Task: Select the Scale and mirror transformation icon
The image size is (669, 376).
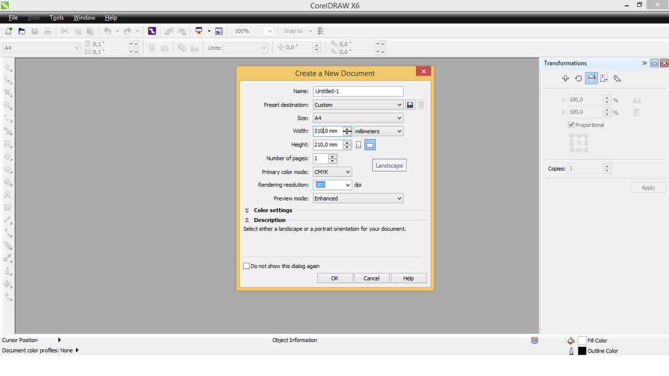Action: pos(591,78)
